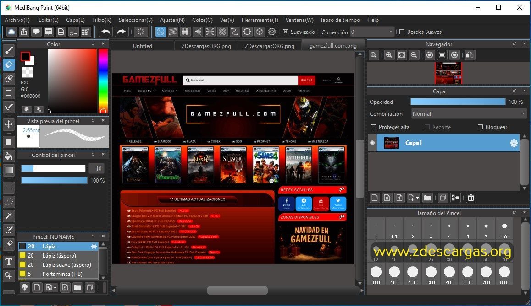Pick the Magic Wand tool

point(9,216)
